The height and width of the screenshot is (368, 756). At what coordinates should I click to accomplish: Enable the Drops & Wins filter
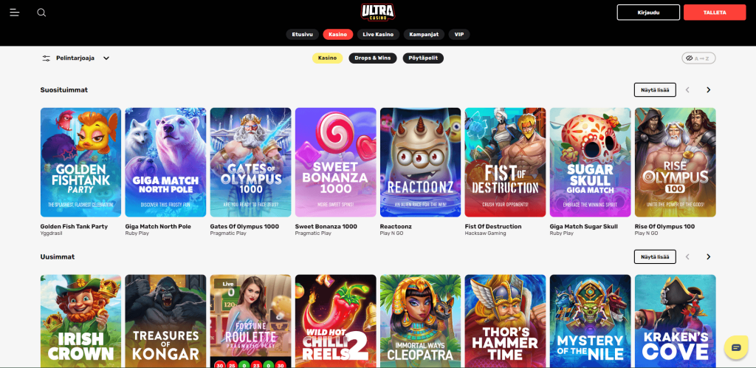click(373, 58)
